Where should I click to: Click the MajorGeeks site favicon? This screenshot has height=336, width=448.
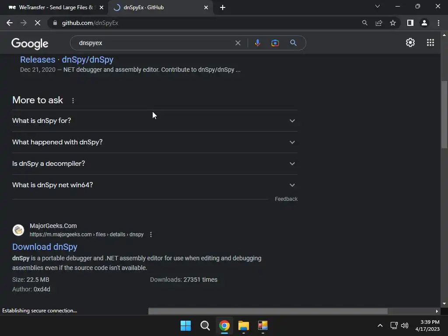point(18,230)
